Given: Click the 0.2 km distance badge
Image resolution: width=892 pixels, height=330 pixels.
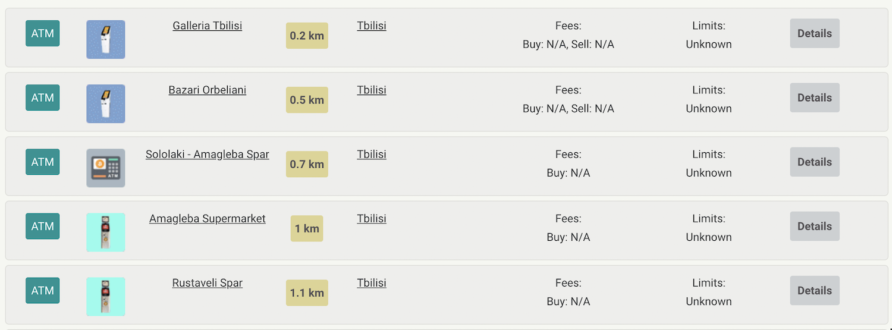Looking at the screenshot, I should [x=307, y=36].
